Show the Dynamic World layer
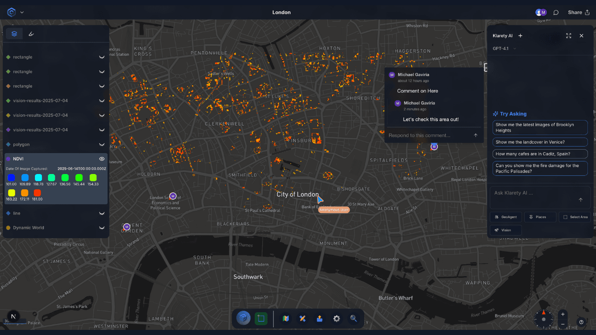Viewport: 596px width, 335px height. [x=102, y=228]
